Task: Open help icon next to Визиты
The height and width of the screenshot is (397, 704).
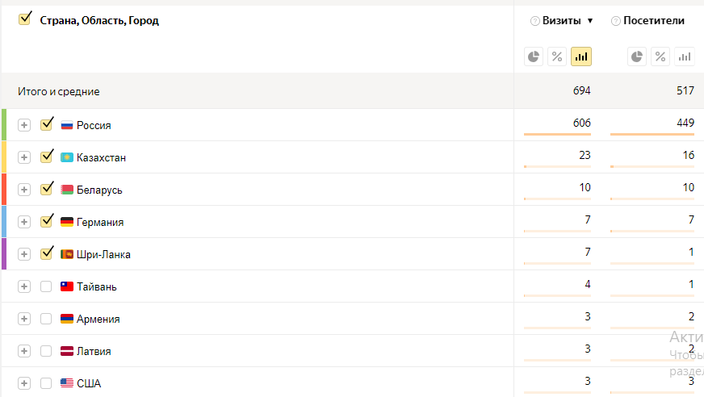Action: 535,21
